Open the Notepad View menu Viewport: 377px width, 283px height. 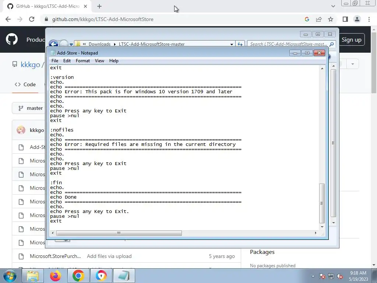pos(99,61)
